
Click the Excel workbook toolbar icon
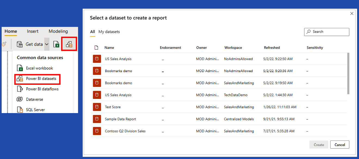[56, 44]
